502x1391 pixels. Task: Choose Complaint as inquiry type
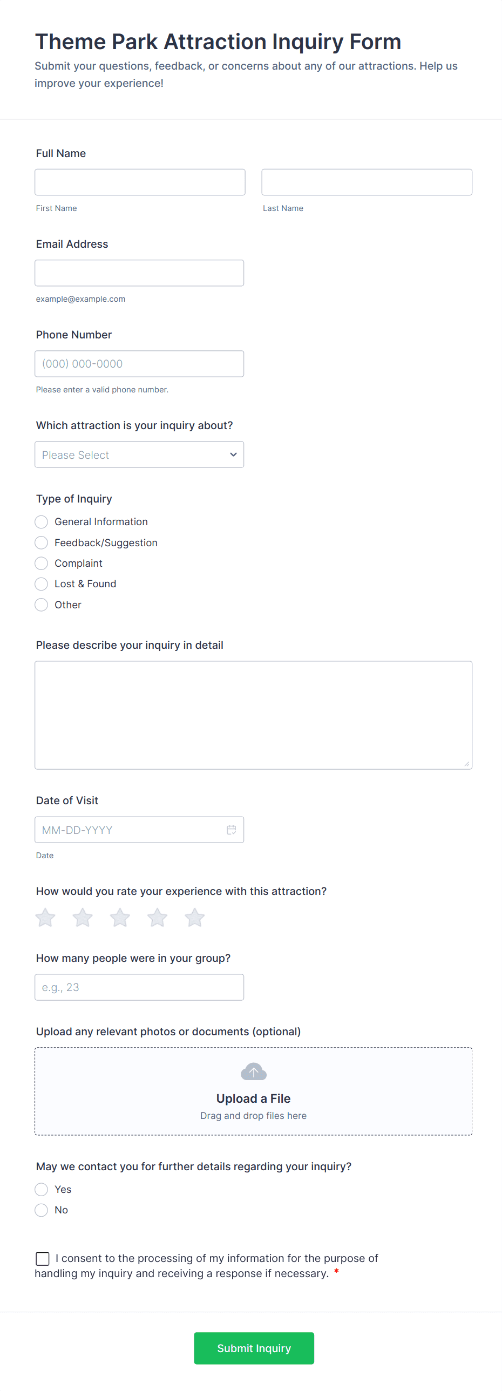point(42,563)
